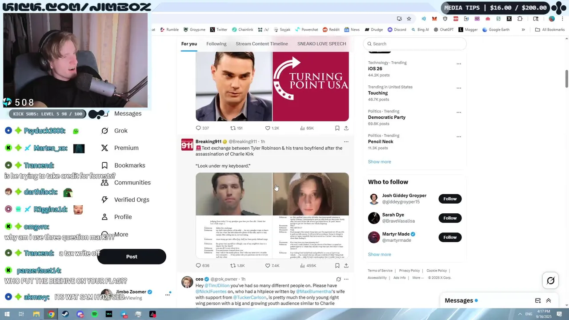
Task: Open the Discord bookmark
Action: coord(397,30)
